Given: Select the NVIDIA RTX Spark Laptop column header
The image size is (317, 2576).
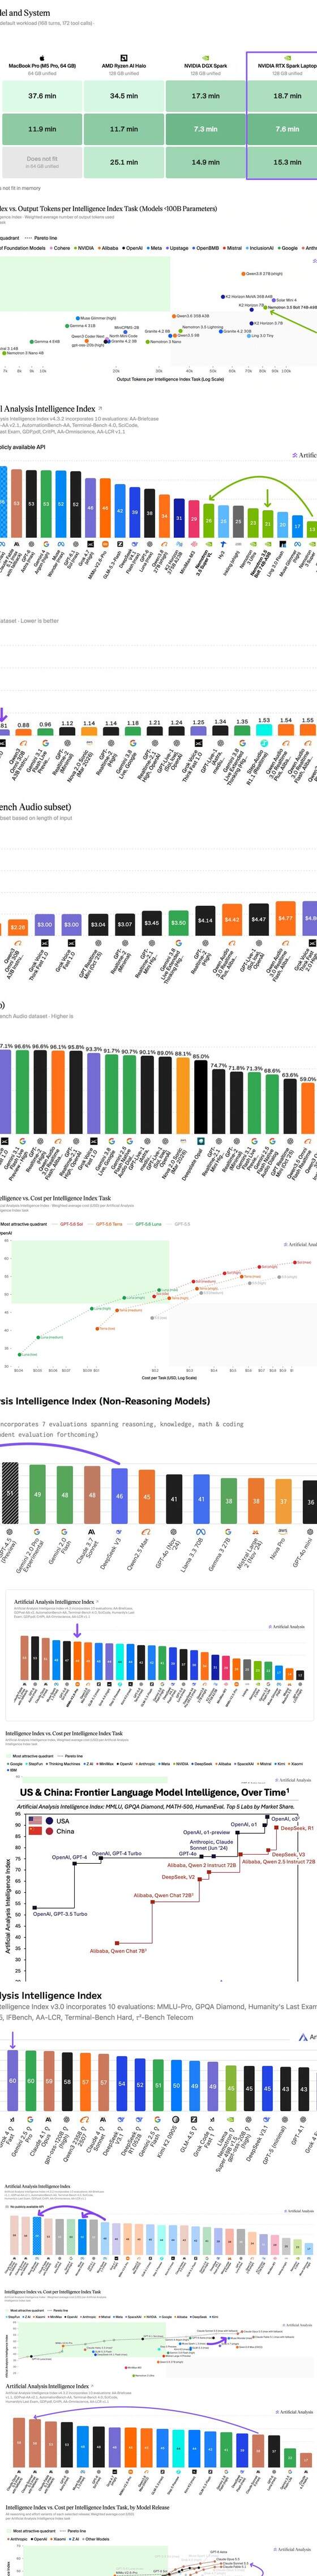Looking at the screenshot, I should coord(287,66).
